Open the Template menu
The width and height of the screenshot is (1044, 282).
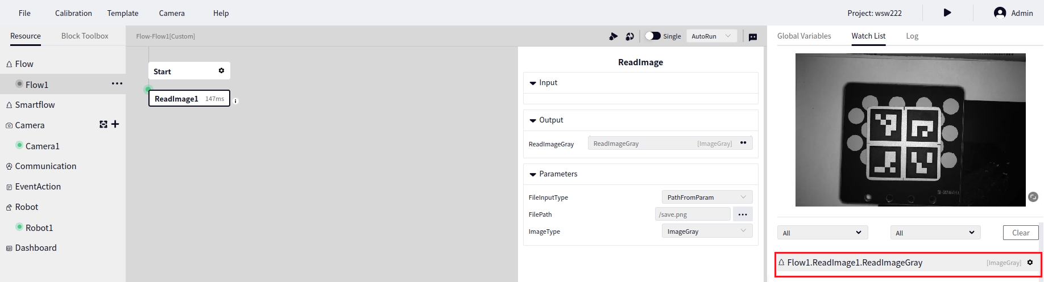pos(123,13)
